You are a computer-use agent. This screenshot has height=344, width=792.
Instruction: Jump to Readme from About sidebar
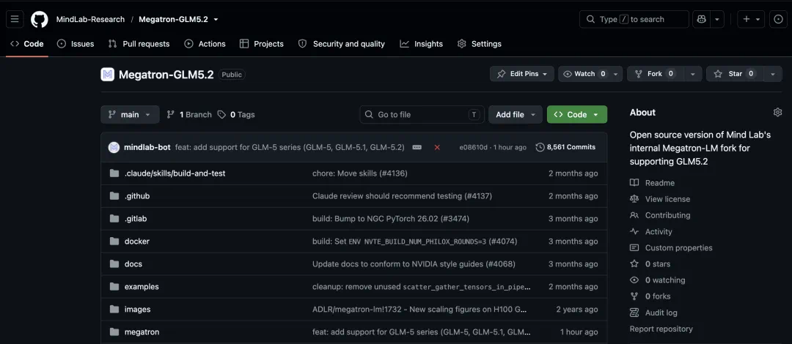652,182
